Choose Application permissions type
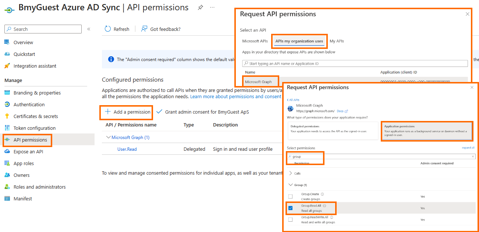The image size is (479, 232). point(427,131)
